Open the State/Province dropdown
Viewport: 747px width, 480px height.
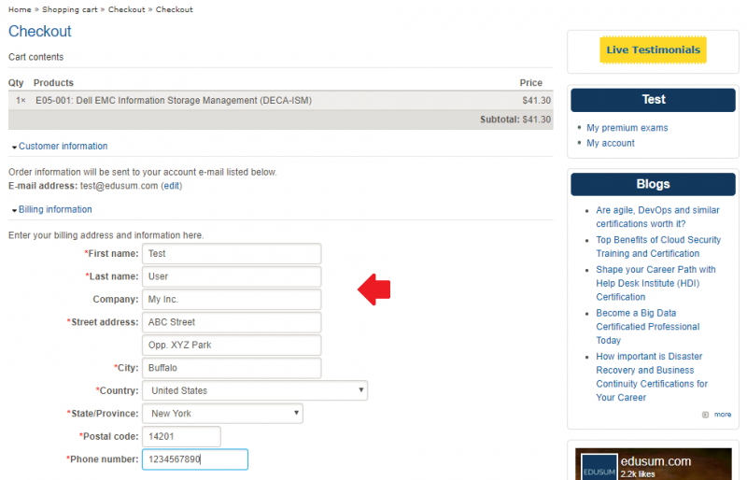tap(222, 414)
